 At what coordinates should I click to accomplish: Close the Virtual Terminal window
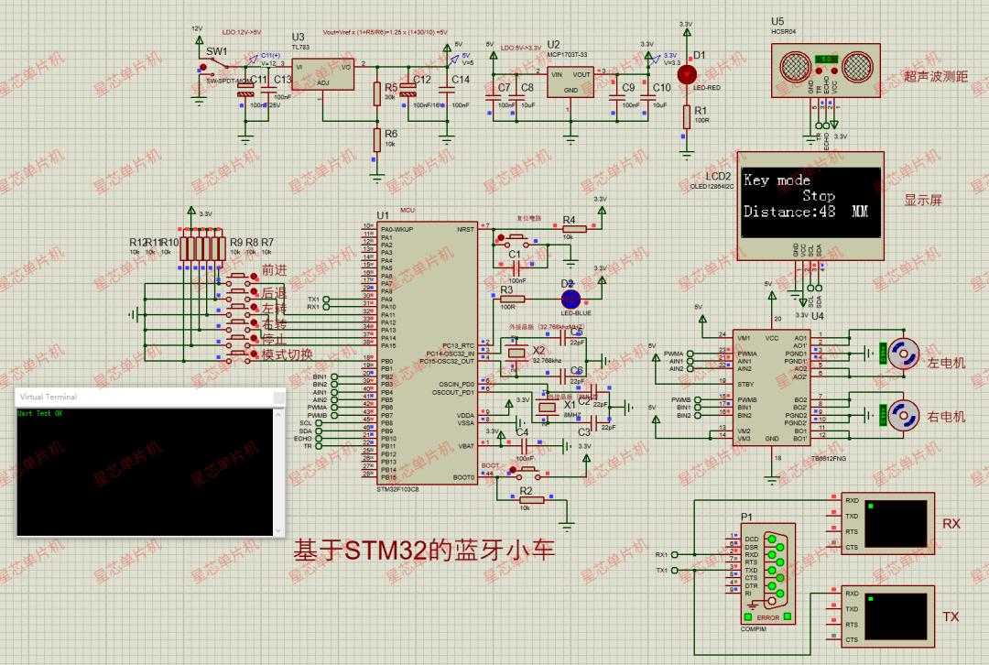277,397
